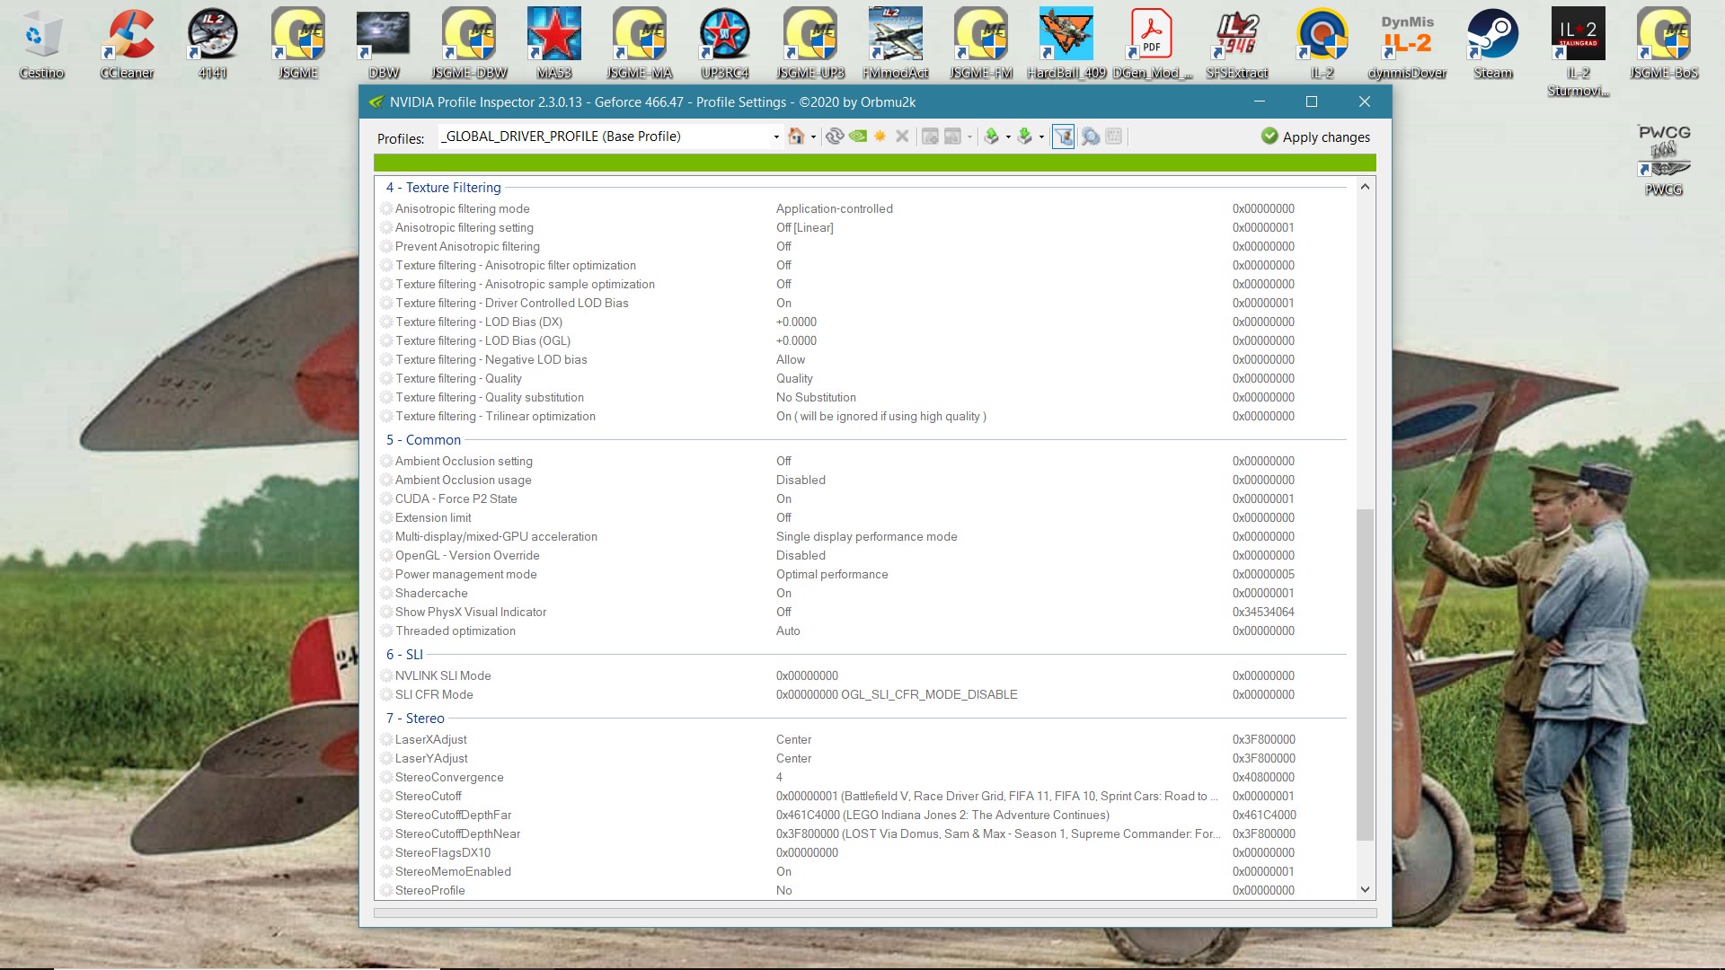The width and height of the screenshot is (1725, 970).
Task: Click the 'No Substitution' value
Action: pyautogui.click(x=816, y=397)
